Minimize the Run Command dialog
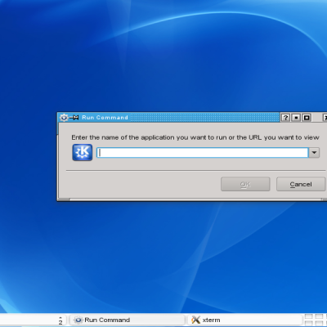The height and width of the screenshot is (327, 327). pos(296,118)
